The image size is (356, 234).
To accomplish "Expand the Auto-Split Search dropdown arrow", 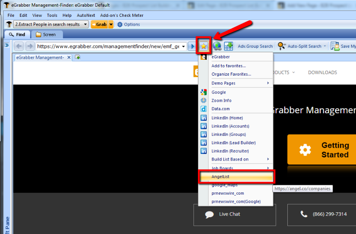I will (325, 46).
